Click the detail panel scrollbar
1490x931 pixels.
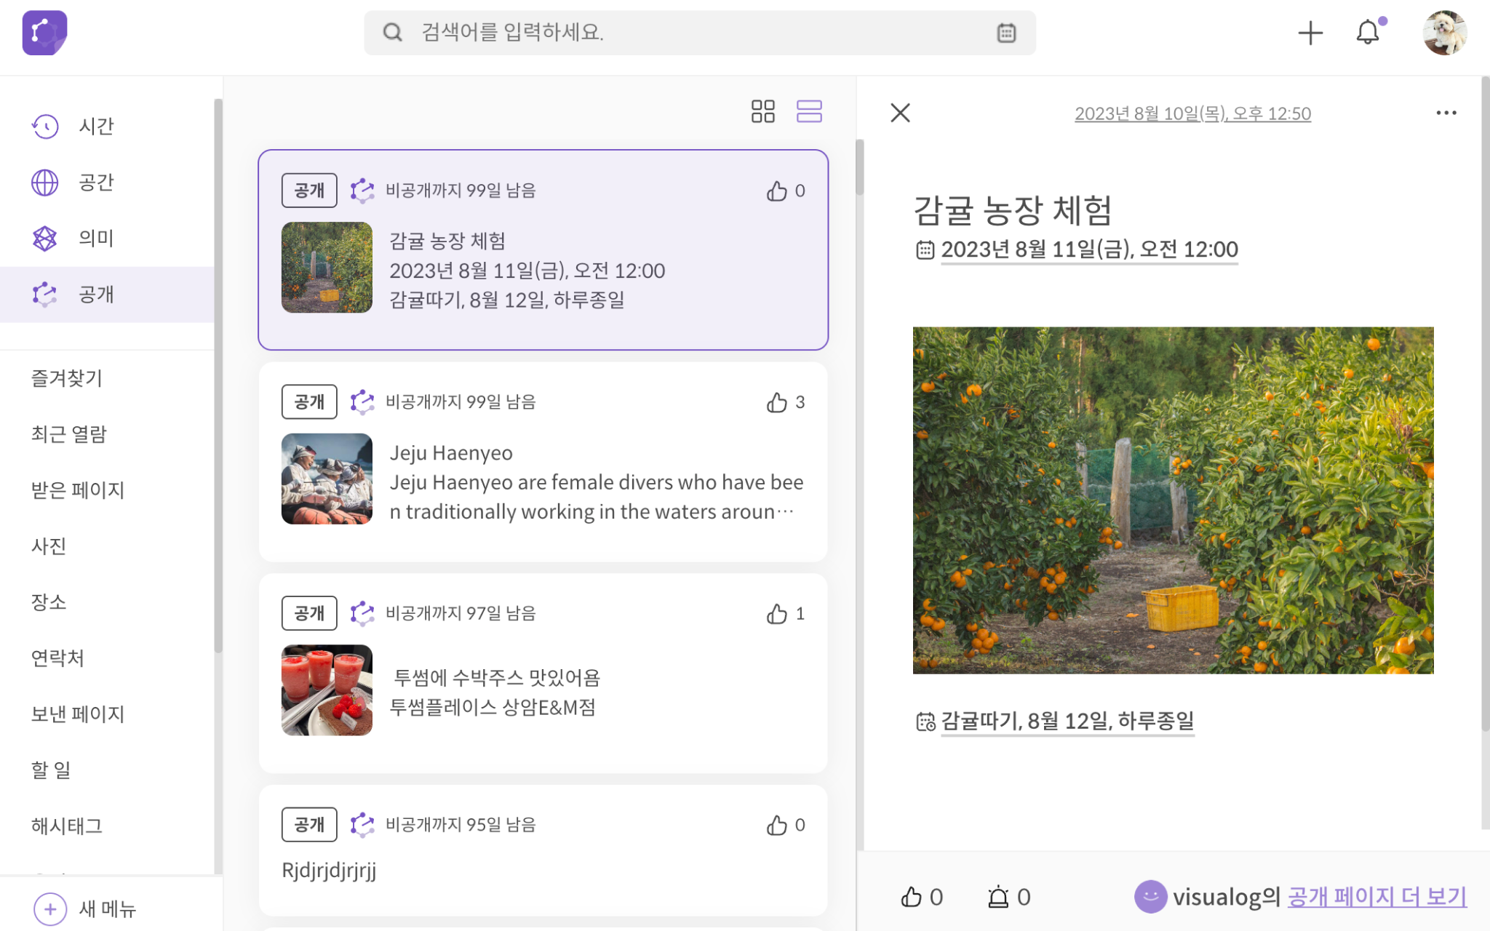[x=1485, y=404]
